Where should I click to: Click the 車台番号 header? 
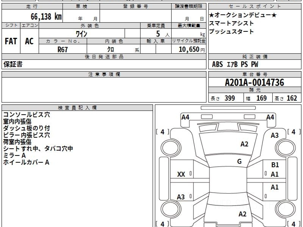pos(255,74)
